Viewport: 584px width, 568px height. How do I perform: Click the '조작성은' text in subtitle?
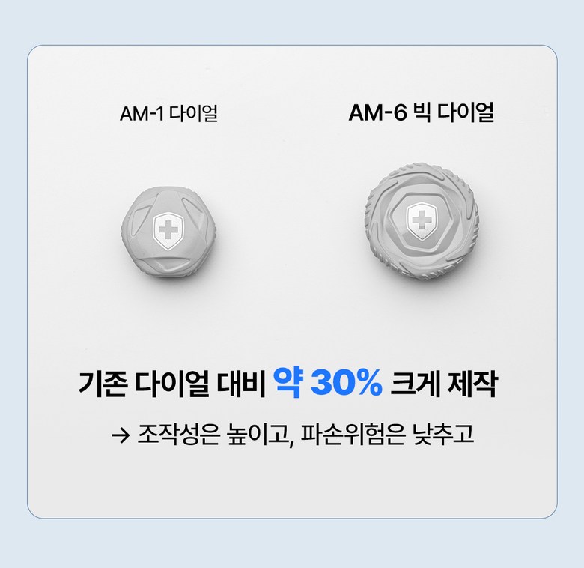tap(178, 435)
